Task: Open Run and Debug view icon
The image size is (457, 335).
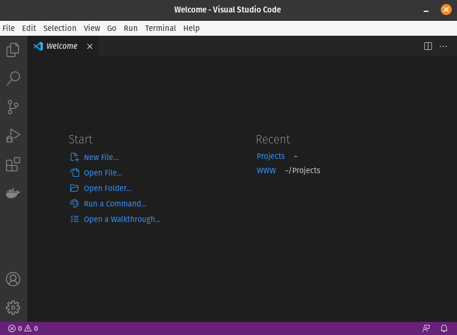Action: click(13, 136)
